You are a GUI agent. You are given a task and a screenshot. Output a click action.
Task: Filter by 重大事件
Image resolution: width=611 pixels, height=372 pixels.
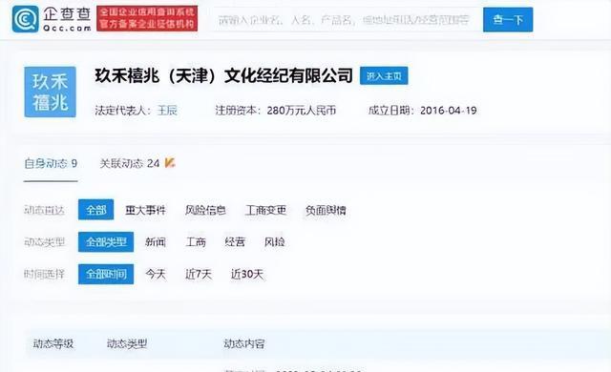point(145,211)
